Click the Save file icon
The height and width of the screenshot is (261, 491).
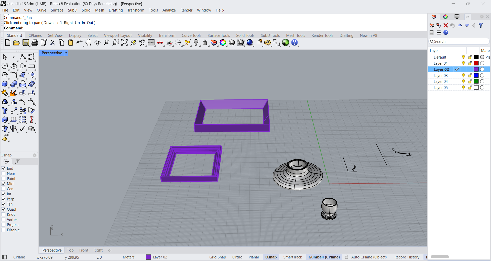[x=26, y=43]
